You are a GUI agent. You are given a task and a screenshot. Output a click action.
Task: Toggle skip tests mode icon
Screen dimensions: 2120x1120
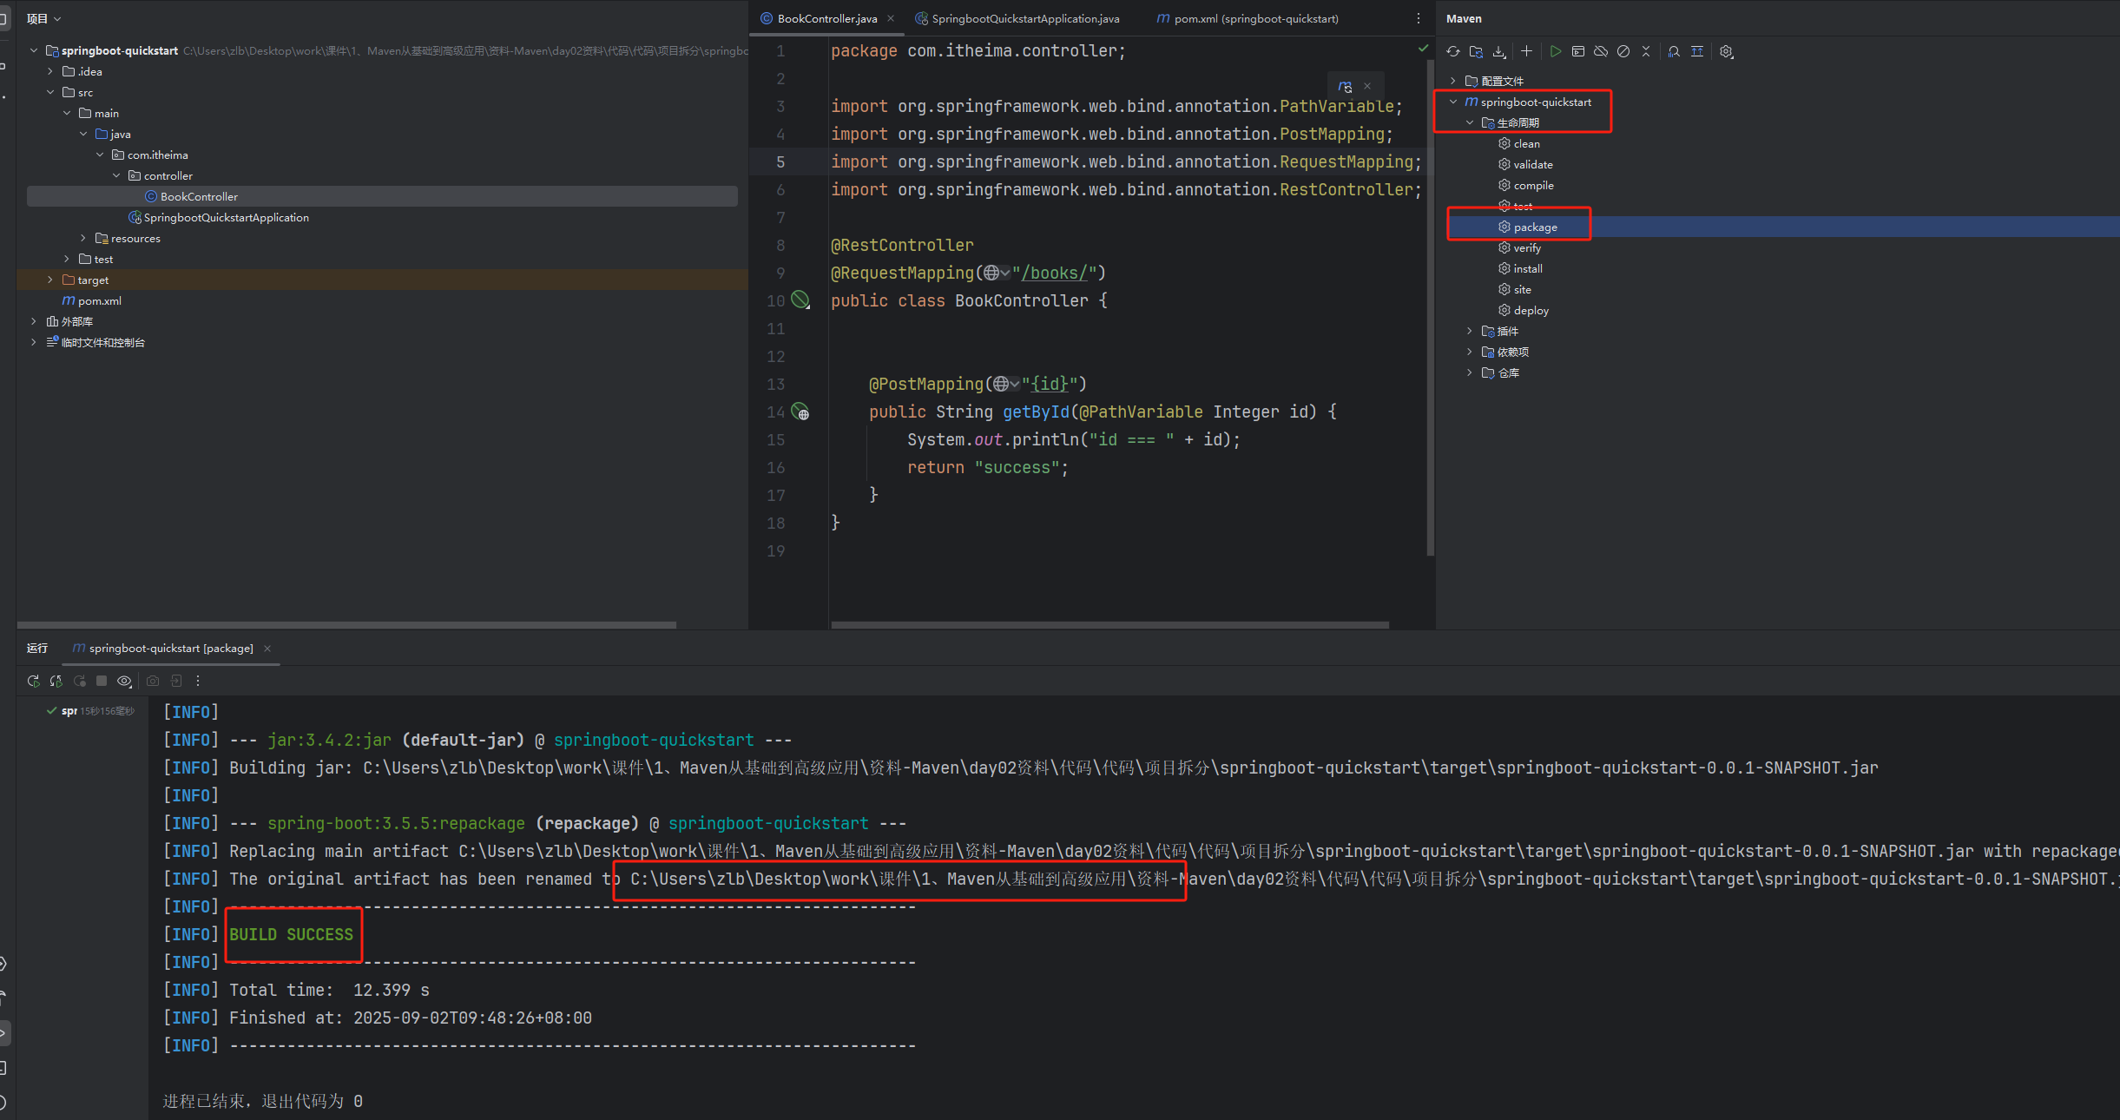pyautogui.click(x=1623, y=51)
